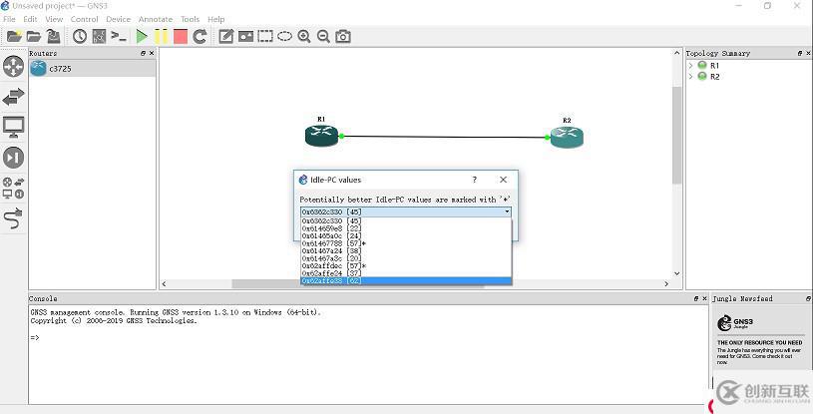The image size is (813, 414).
Task: Click canvas horizontal scrollbar left arrow
Action: tap(164, 283)
